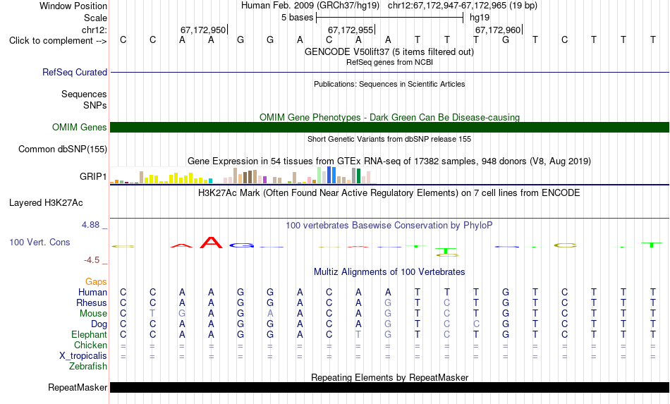The image size is (670, 404).
Task: Open the Layered H3K27Ac track label
Action: [46, 203]
